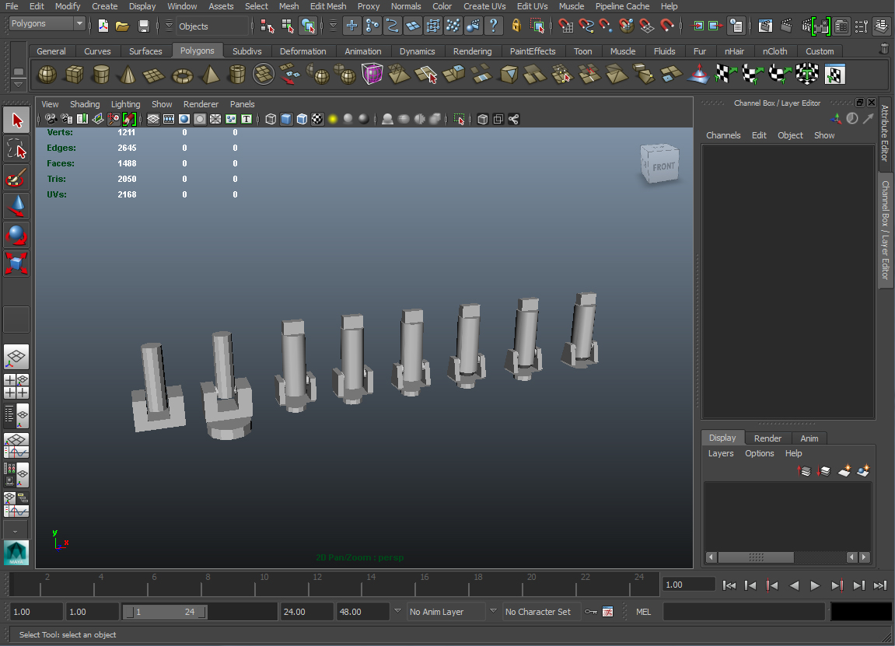The height and width of the screenshot is (646, 895).
Task: Create a polygon torus from the shelf
Action: click(182, 74)
